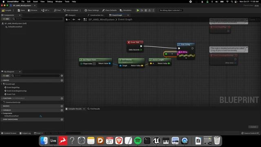Screen dimensions: 261x147
Task: Start Simulation from the toolbar
Action: pos(126,10)
